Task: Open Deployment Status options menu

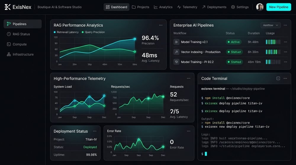Action: 95,131
